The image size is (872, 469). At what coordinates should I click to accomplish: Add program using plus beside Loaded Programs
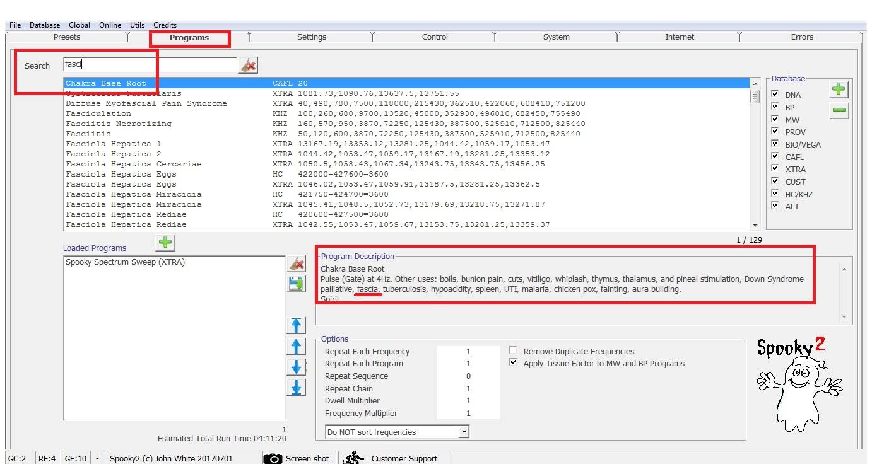coord(165,243)
